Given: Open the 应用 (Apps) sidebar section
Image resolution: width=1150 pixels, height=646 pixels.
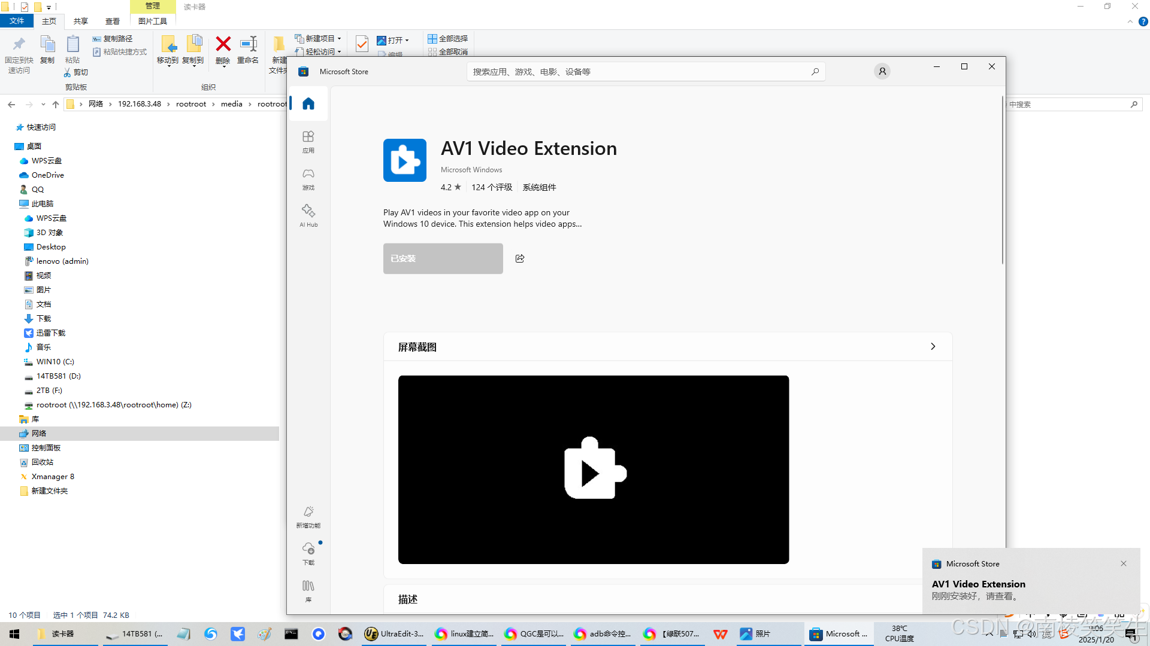Looking at the screenshot, I should pyautogui.click(x=308, y=142).
